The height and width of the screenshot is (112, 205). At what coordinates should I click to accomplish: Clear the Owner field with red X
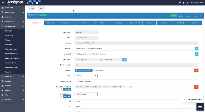[x=196, y=70]
